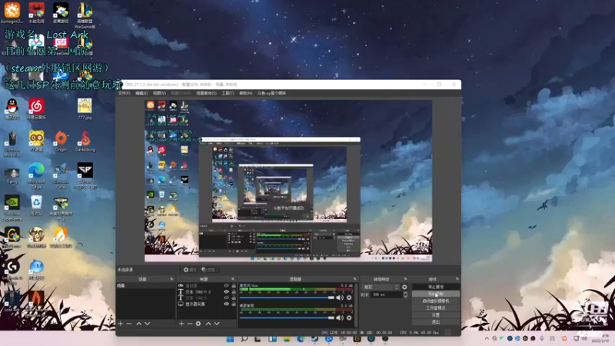Screen dimensions: 615x346
Task: Move scene down arrow in scenes panel
Action: pyautogui.click(x=148, y=324)
